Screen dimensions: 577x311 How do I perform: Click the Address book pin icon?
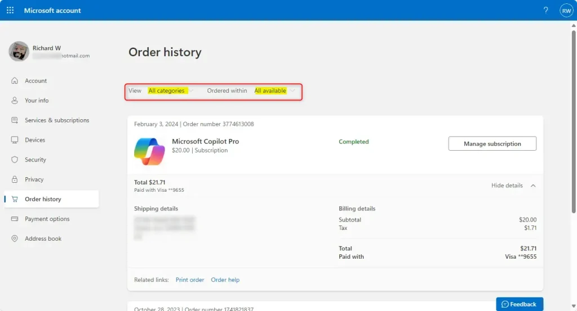tap(14, 238)
